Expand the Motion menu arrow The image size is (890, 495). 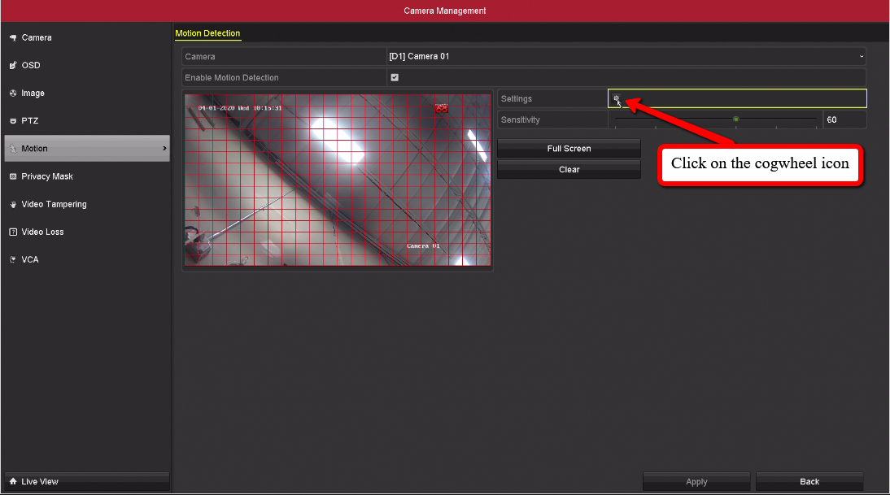pyautogui.click(x=164, y=149)
